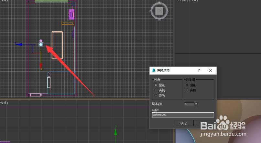
Task: Open help via the ? button in 克隆选项
Action: (x=199, y=70)
